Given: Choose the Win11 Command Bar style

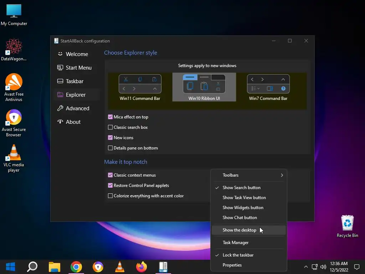Looking at the screenshot, I should 140,87.
